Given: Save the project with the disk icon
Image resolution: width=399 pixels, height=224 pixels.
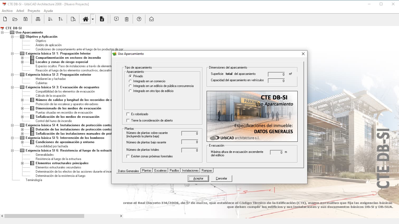Looking at the screenshot, I should click(26, 19).
